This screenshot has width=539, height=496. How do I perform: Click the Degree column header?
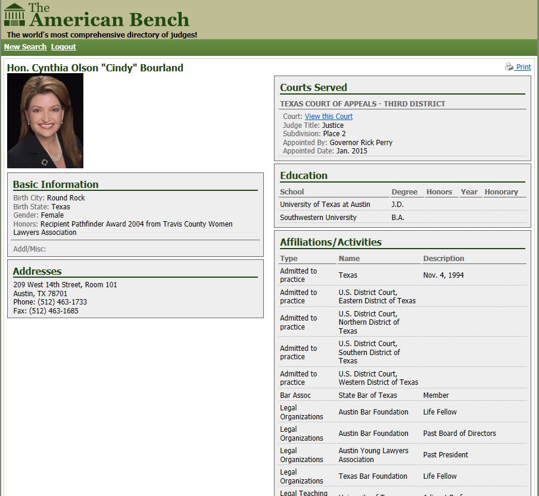pos(404,192)
